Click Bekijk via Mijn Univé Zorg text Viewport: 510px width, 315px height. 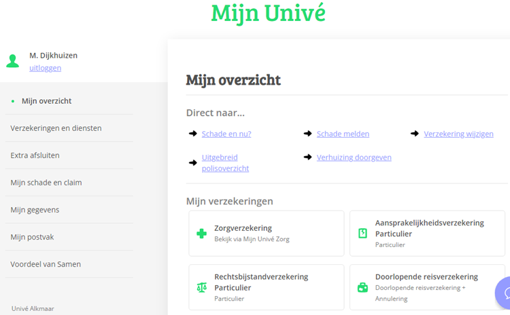[252, 239]
